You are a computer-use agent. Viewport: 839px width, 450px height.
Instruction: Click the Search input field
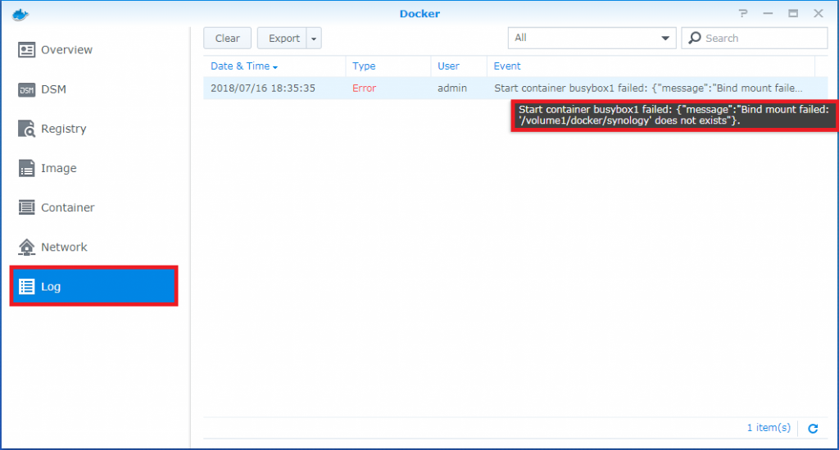(x=755, y=38)
